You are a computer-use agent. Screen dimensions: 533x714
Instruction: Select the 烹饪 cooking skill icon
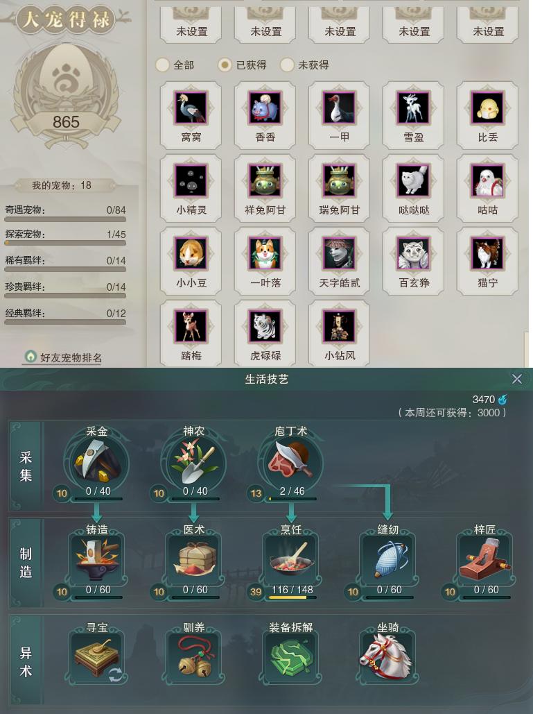[x=291, y=559]
